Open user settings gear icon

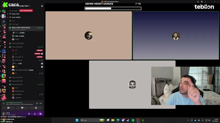[41, 114]
